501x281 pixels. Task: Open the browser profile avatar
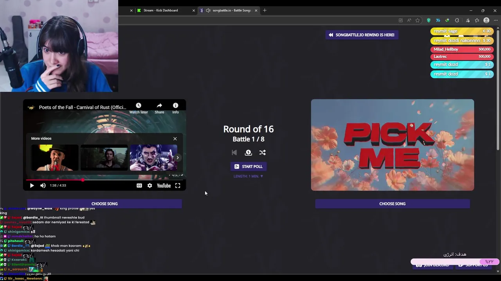click(486, 20)
